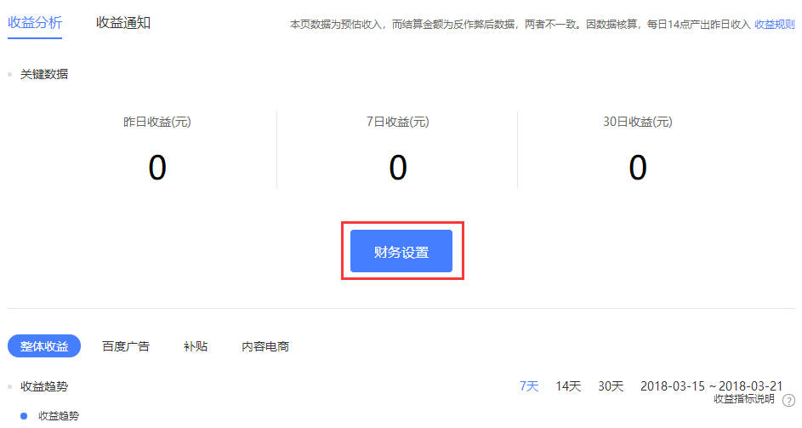This screenshot has width=802, height=428.
Task: View the 内容电商 earnings category
Action: pyautogui.click(x=265, y=346)
